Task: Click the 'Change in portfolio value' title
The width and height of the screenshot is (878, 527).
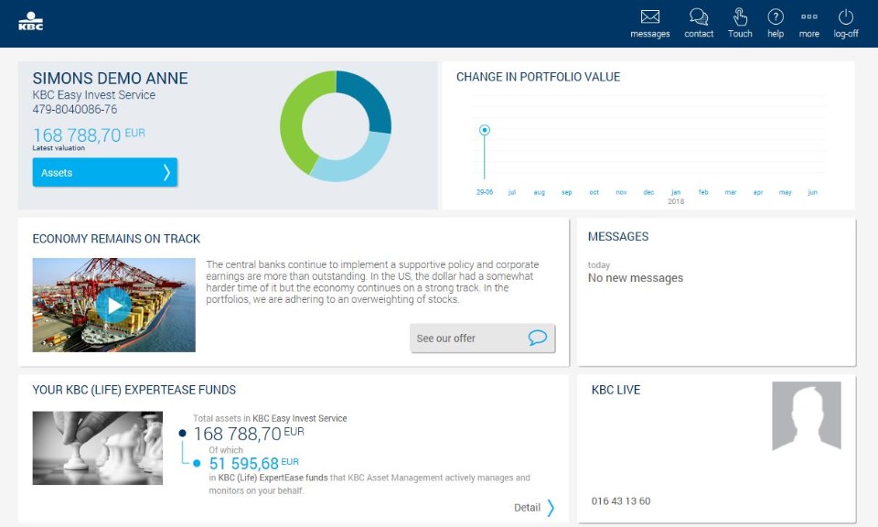Action: (x=538, y=77)
